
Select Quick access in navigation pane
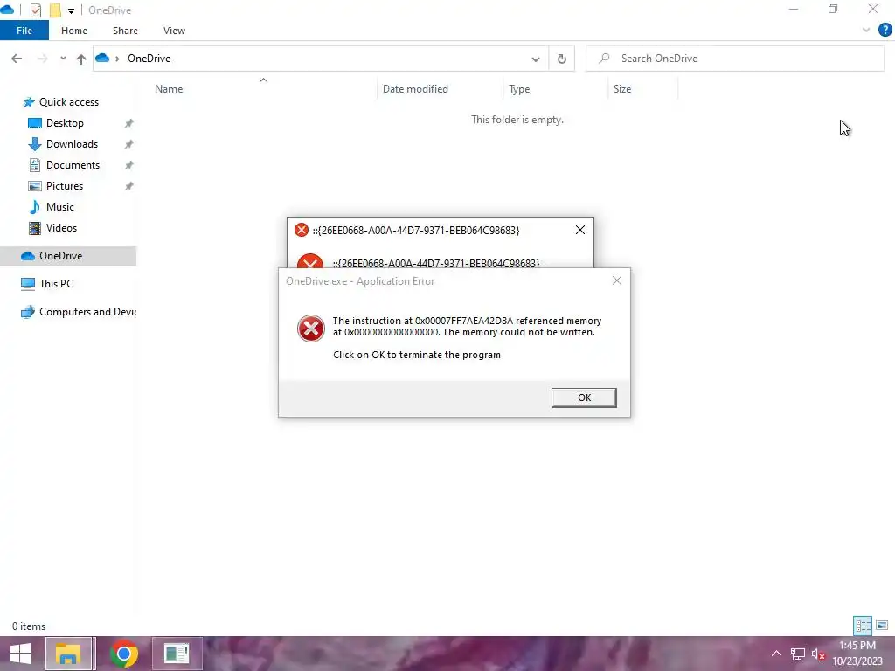click(68, 102)
